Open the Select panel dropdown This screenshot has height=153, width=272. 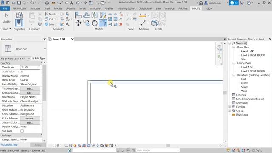pos(6,29)
